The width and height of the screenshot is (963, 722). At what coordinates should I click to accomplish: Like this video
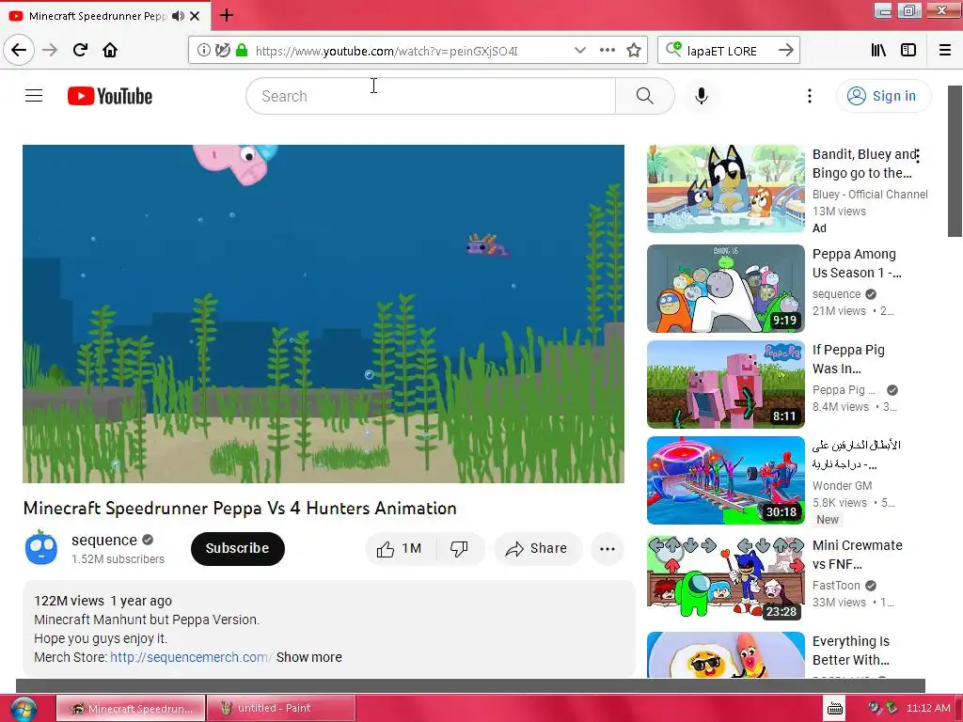coord(401,548)
